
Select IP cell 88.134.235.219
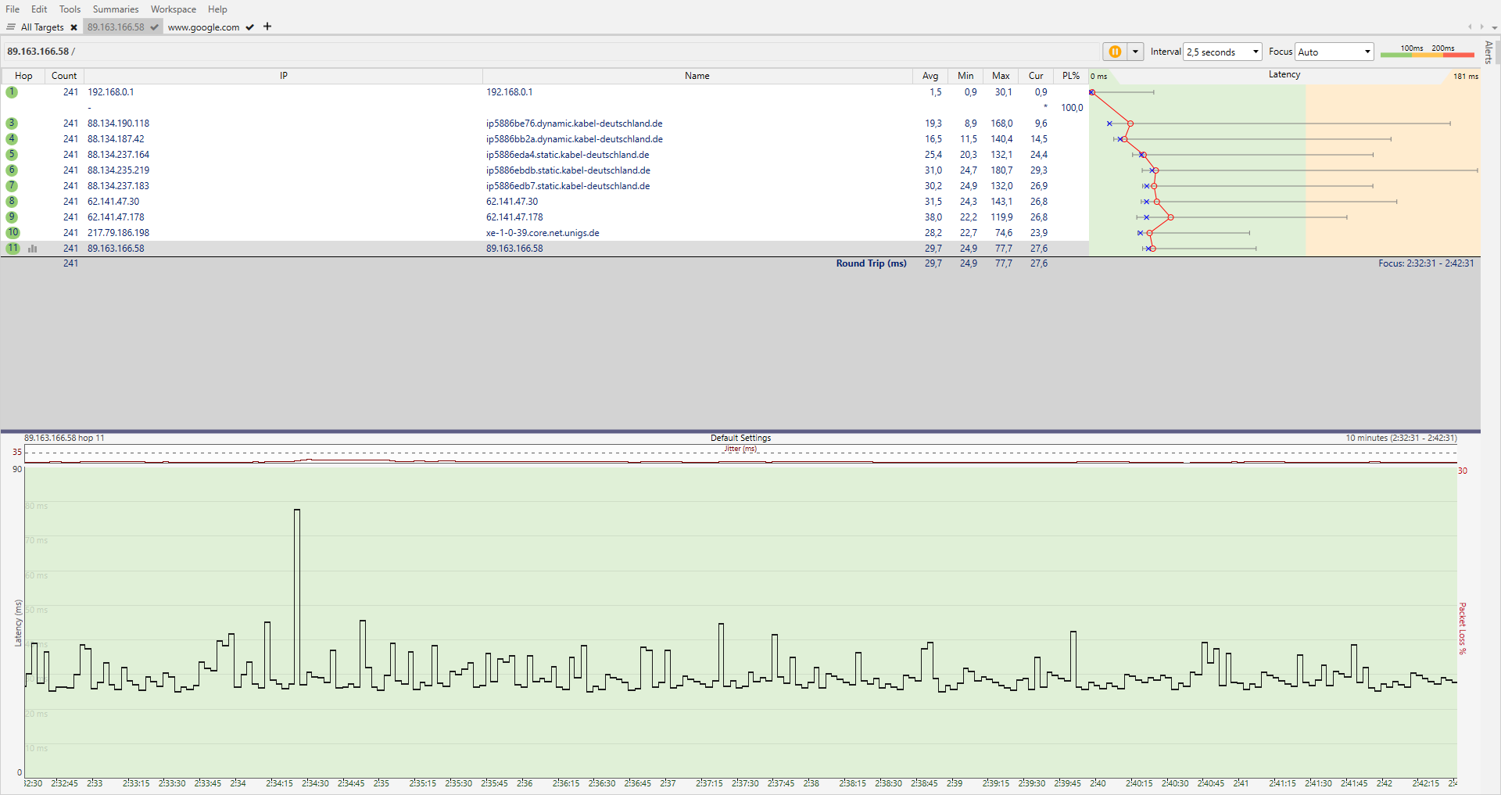pos(118,170)
